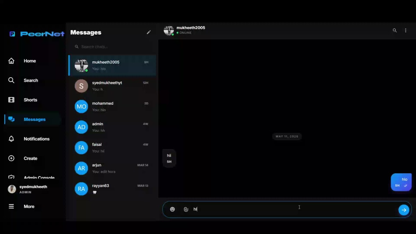Click the RA avatar icon

[x=81, y=189]
